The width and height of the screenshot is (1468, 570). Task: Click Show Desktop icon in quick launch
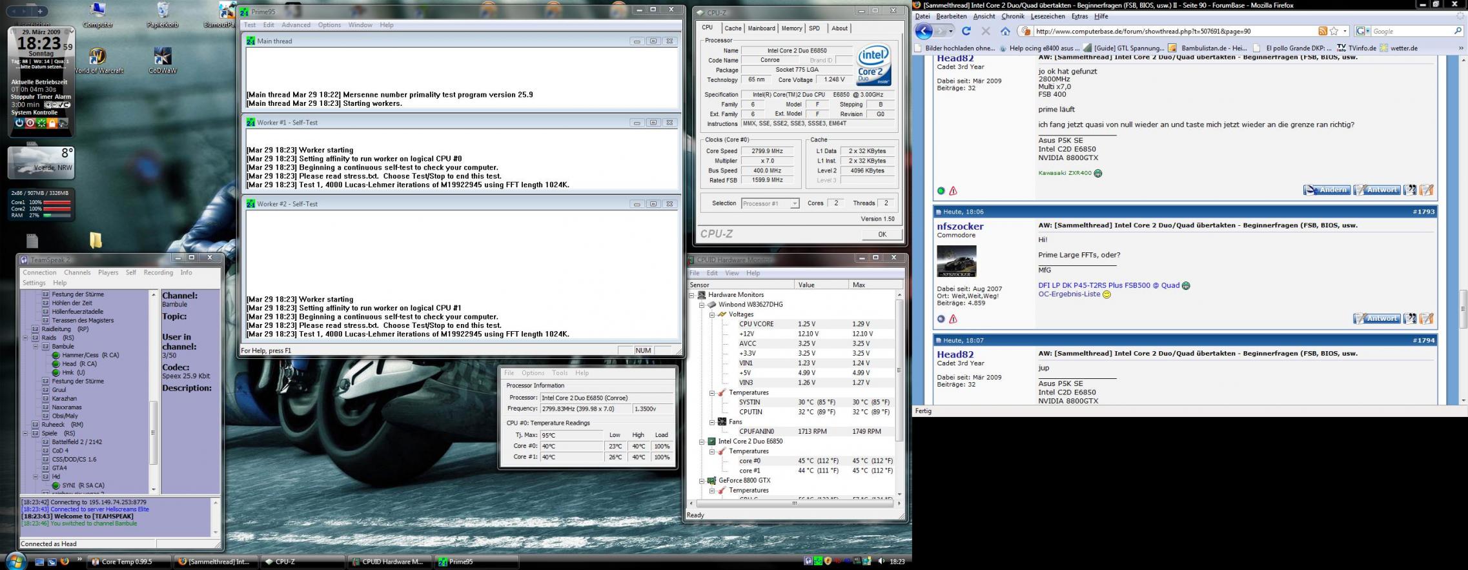coord(39,562)
